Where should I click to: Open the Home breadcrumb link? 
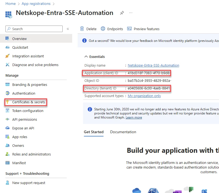pos(11,4)
